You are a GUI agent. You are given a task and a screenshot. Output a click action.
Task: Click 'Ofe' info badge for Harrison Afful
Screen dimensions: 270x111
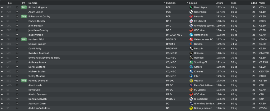click(x=24, y=39)
